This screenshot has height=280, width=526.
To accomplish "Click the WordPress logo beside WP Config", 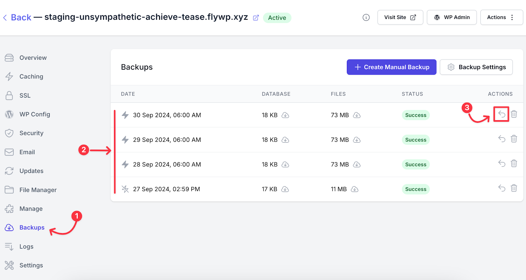I will (9, 114).
